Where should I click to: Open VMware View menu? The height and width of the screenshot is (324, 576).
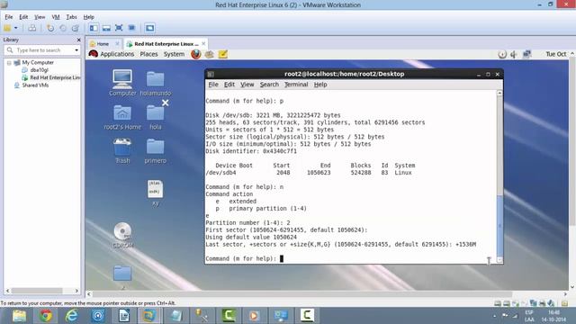tap(40, 17)
